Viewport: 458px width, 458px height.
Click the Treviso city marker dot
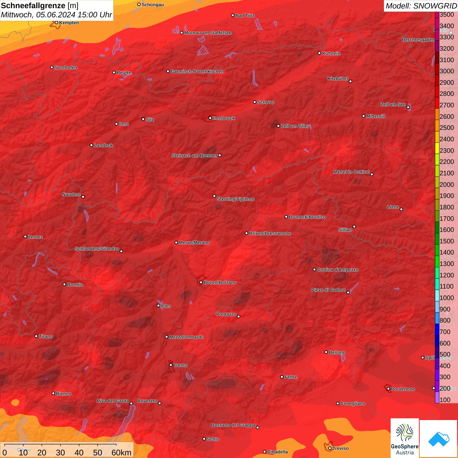(330, 448)
